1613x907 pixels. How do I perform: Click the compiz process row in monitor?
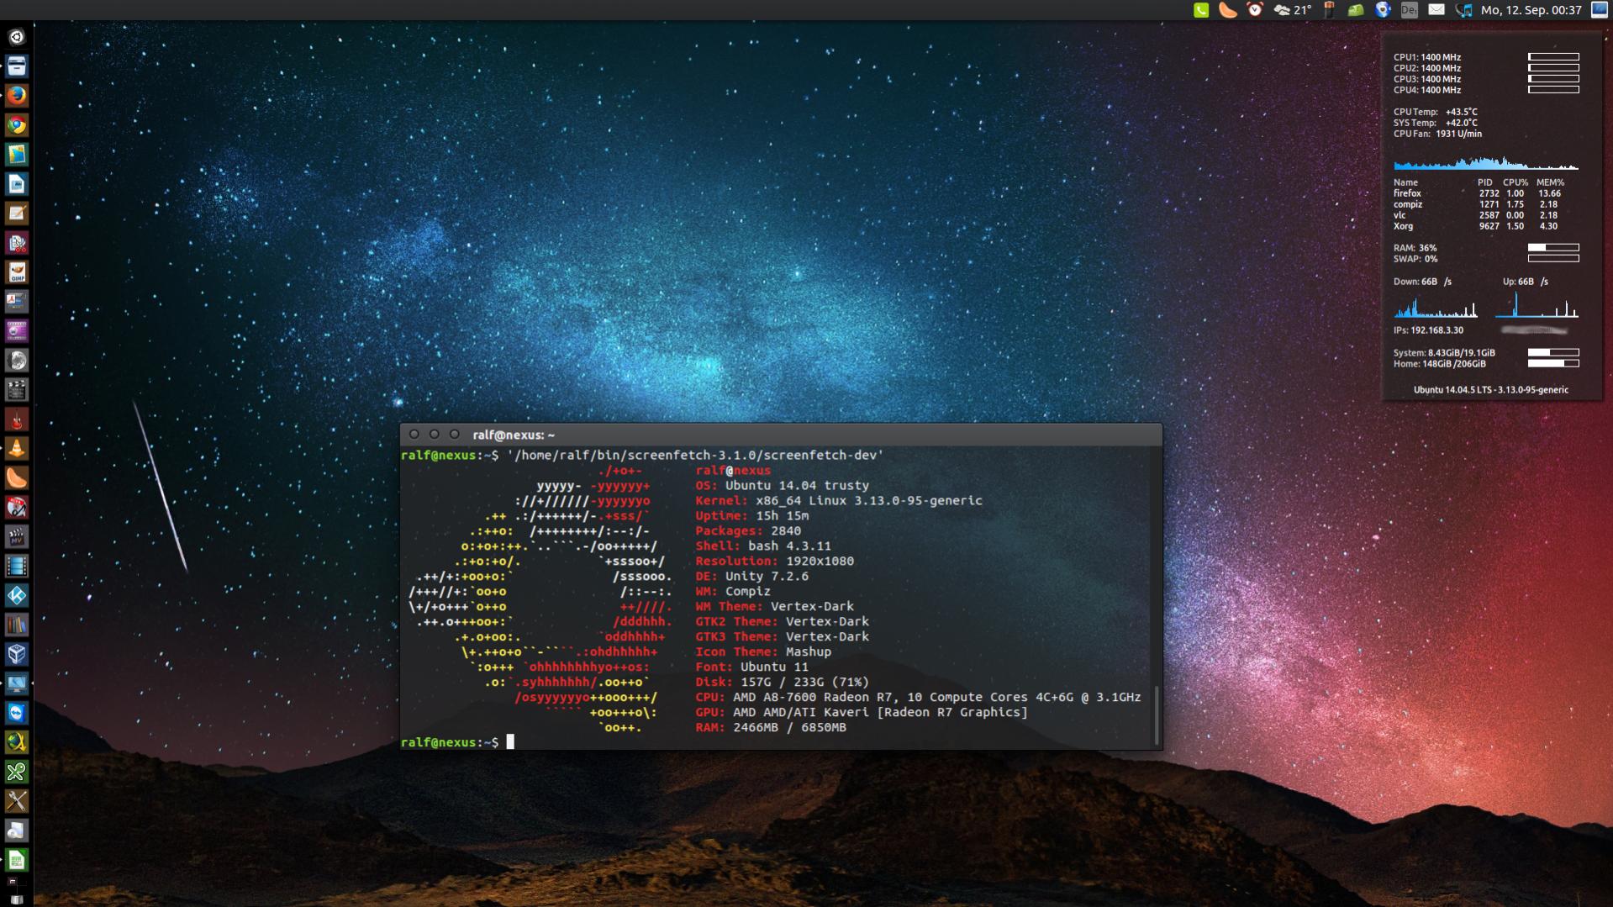click(x=1477, y=204)
